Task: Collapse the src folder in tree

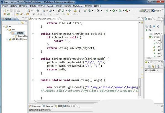Action: pos(7,30)
